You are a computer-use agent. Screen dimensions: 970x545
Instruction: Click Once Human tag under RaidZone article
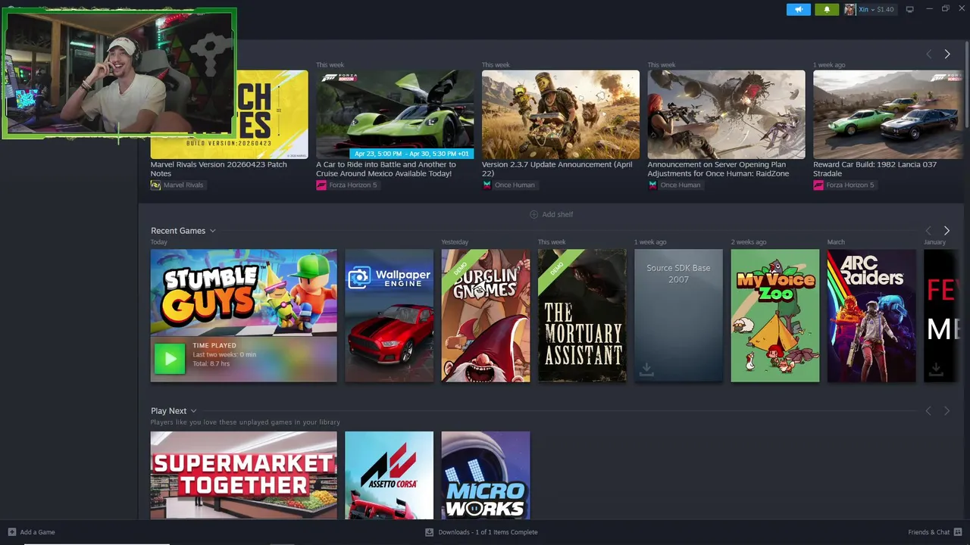coord(674,185)
